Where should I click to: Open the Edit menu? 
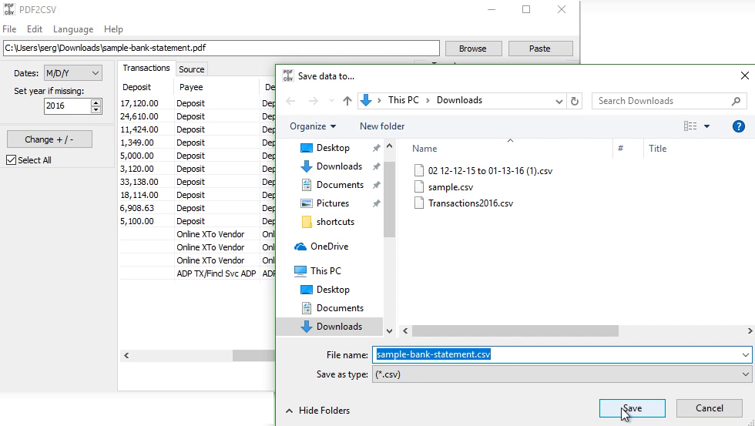pyautogui.click(x=34, y=29)
